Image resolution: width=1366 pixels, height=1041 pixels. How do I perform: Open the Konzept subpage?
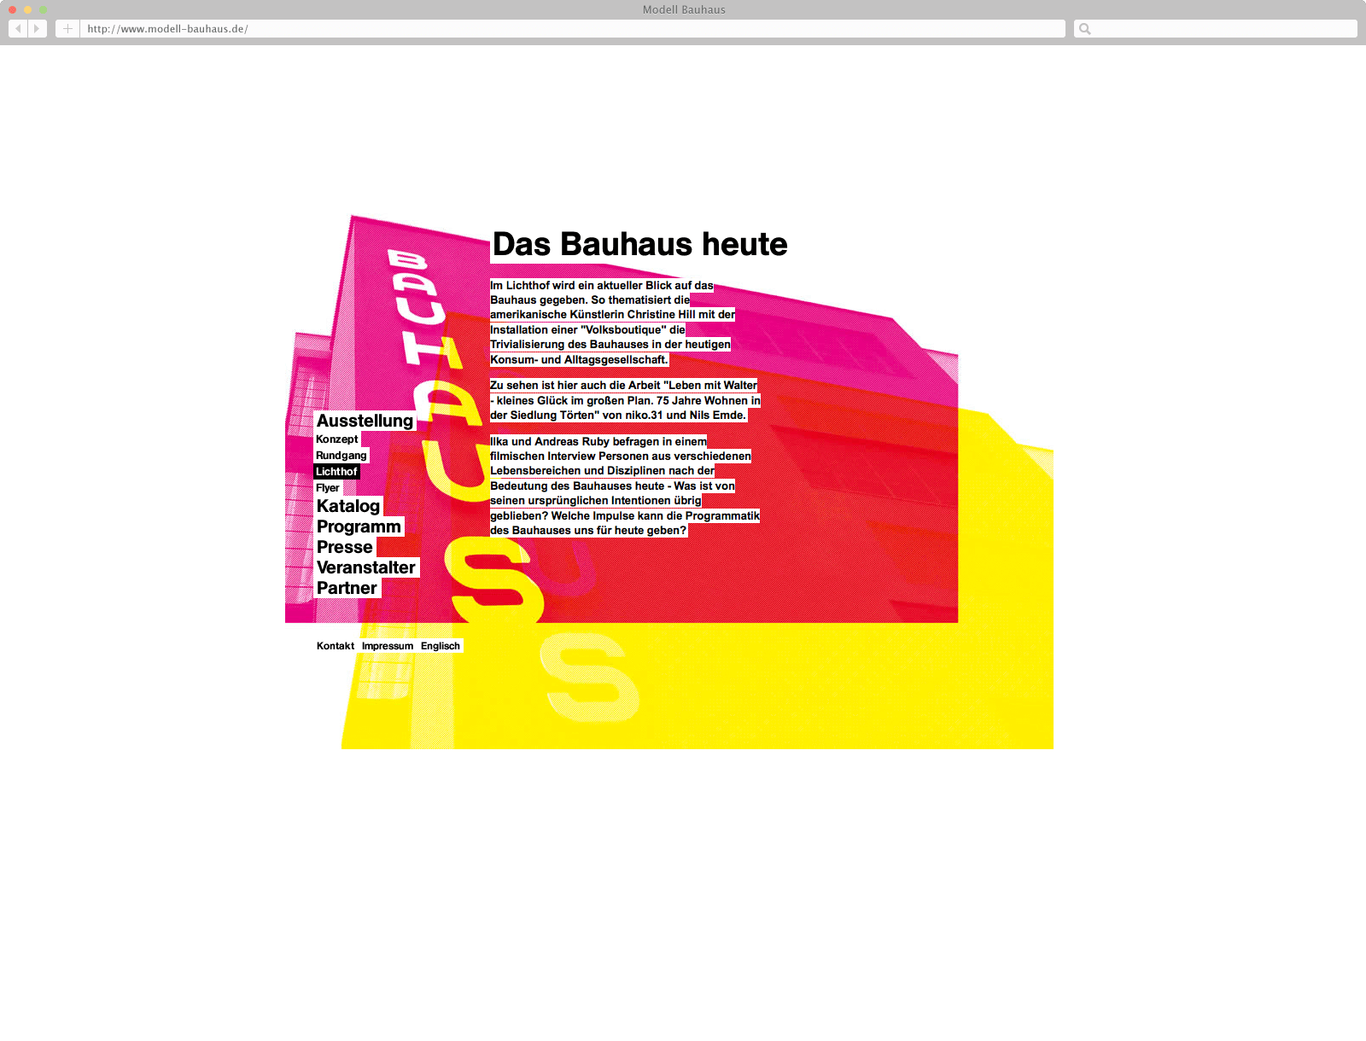click(337, 439)
